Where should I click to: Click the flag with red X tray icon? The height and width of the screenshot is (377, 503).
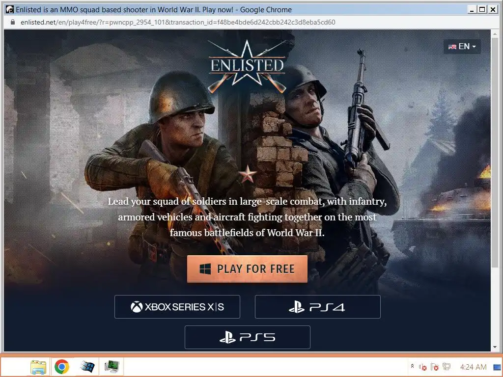pyautogui.click(x=435, y=367)
